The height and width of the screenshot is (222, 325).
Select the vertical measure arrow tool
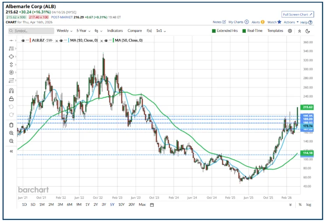[x=11, y=64]
